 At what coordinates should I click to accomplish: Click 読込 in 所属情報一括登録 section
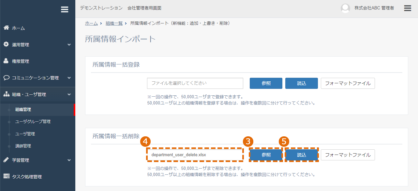pos(302,83)
